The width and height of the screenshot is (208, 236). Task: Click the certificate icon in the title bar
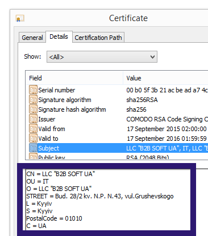20,18
